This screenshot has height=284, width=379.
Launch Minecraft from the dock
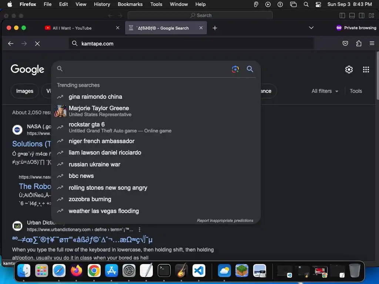coord(242,270)
